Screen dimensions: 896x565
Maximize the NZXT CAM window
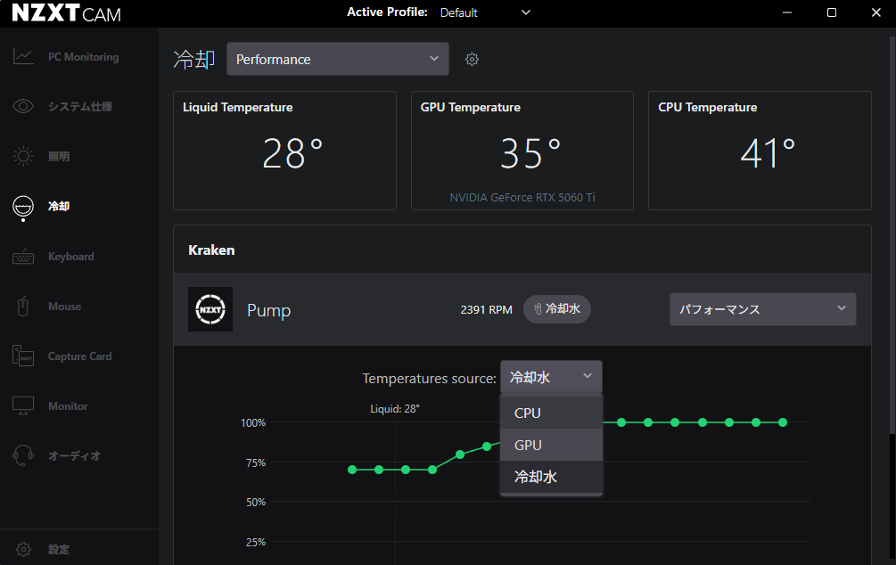pyautogui.click(x=832, y=12)
